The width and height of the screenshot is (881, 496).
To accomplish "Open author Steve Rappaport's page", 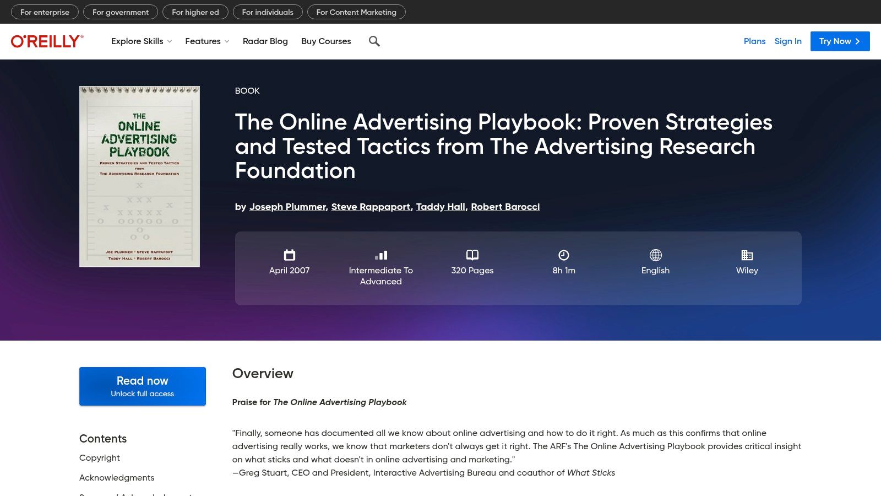I will pyautogui.click(x=371, y=207).
